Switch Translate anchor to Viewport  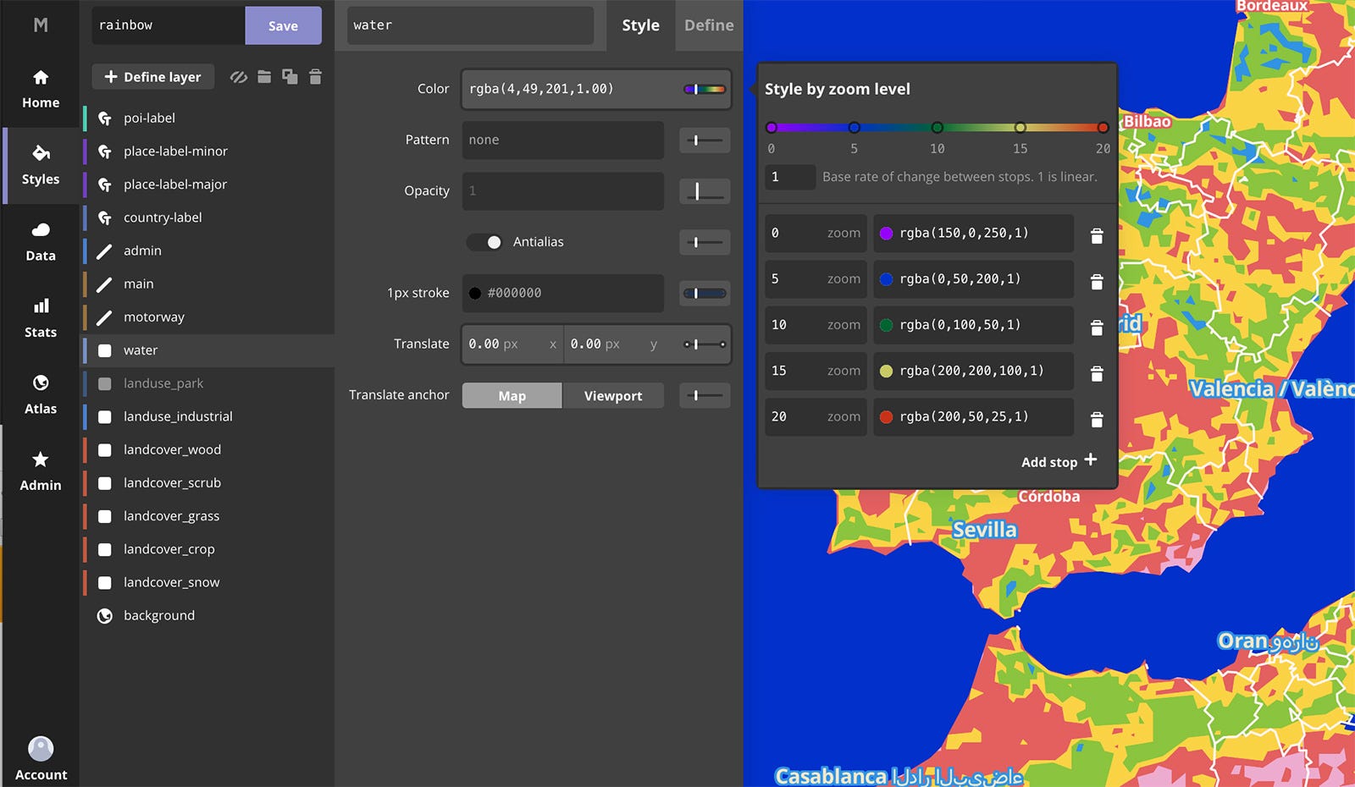coord(612,395)
